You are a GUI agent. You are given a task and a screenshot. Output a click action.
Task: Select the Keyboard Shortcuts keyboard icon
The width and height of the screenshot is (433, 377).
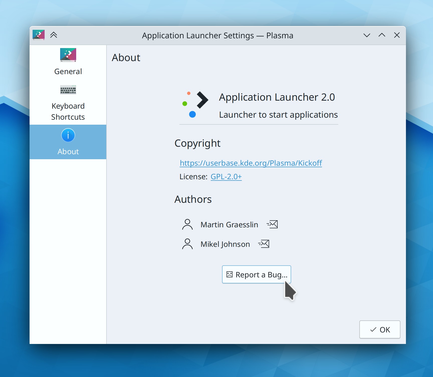[x=68, y=90]
